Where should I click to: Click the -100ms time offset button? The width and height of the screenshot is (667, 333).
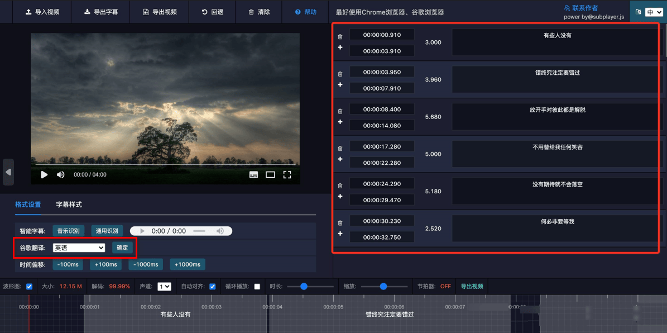coord(68,264)
